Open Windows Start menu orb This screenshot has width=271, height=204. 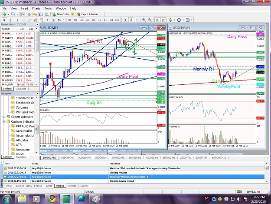tap(7, 199)
